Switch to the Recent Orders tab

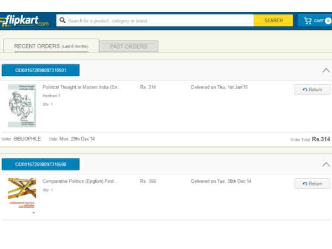point(51,46)
